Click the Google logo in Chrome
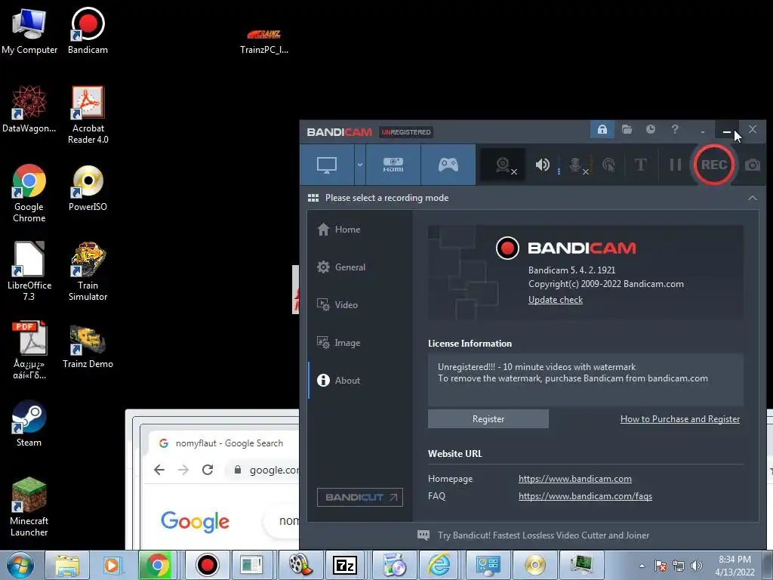The width and height of the screenshot is (773, 580). point(196,521)
